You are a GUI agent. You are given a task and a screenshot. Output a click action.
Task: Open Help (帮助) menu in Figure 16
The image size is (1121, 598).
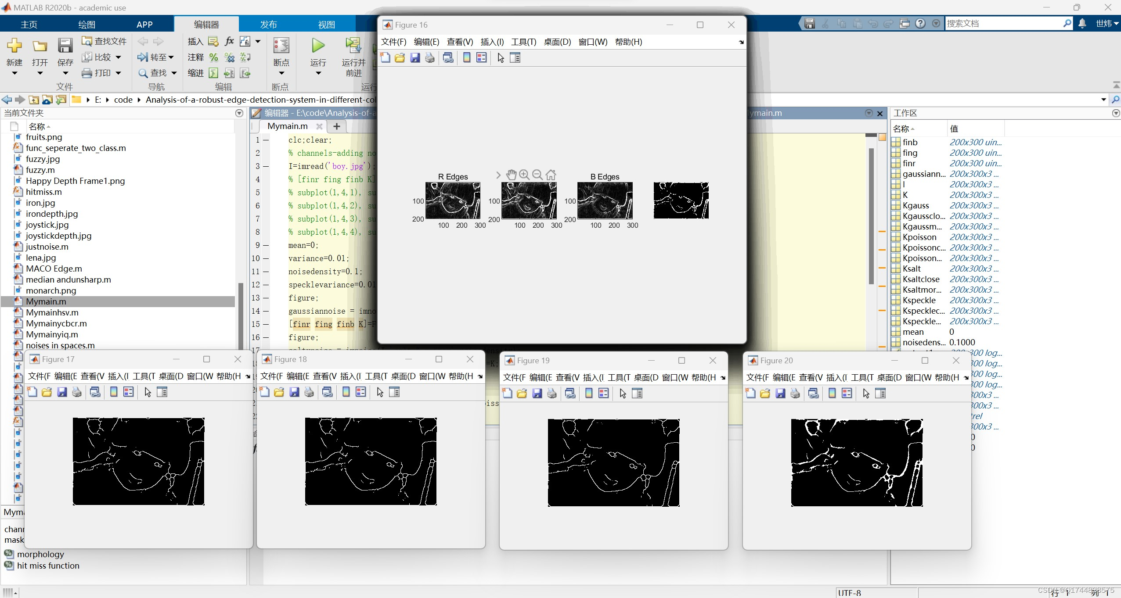pos(628,42)
